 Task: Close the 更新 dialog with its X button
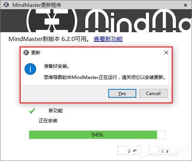pyautogui.click(x=166, y=53)
